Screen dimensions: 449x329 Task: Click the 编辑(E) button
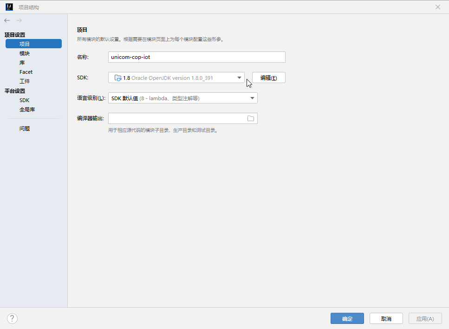268,77
